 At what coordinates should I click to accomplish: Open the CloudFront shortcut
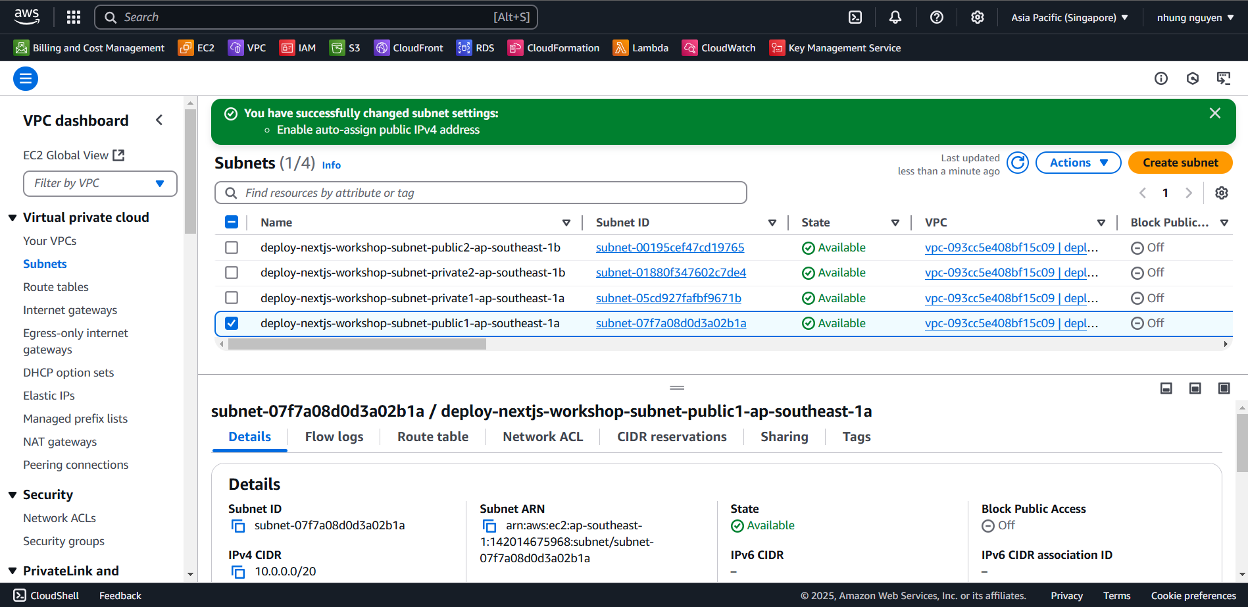(x=409, y=48)
